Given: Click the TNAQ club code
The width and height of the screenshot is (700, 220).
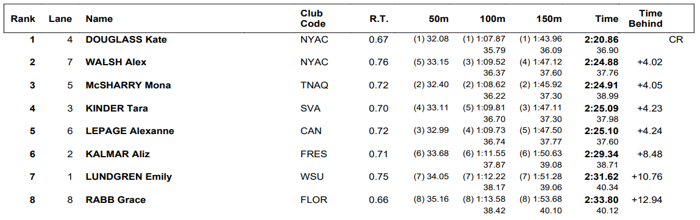Looking at the screenshot, I should (315, 85).
